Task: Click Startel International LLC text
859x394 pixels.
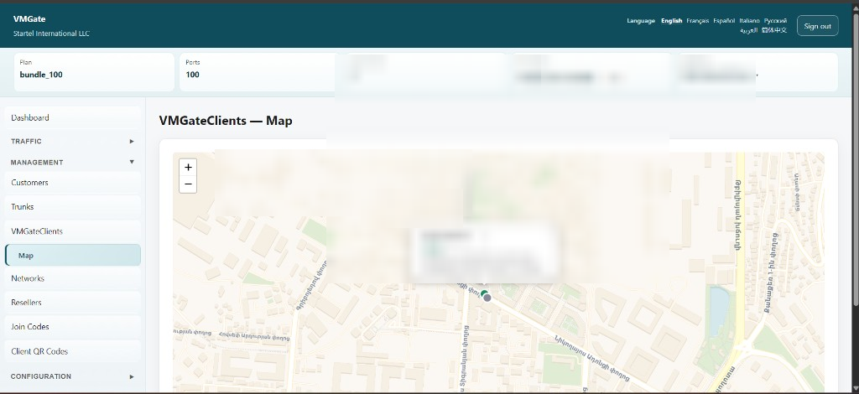Action: [x=51, y=34]
